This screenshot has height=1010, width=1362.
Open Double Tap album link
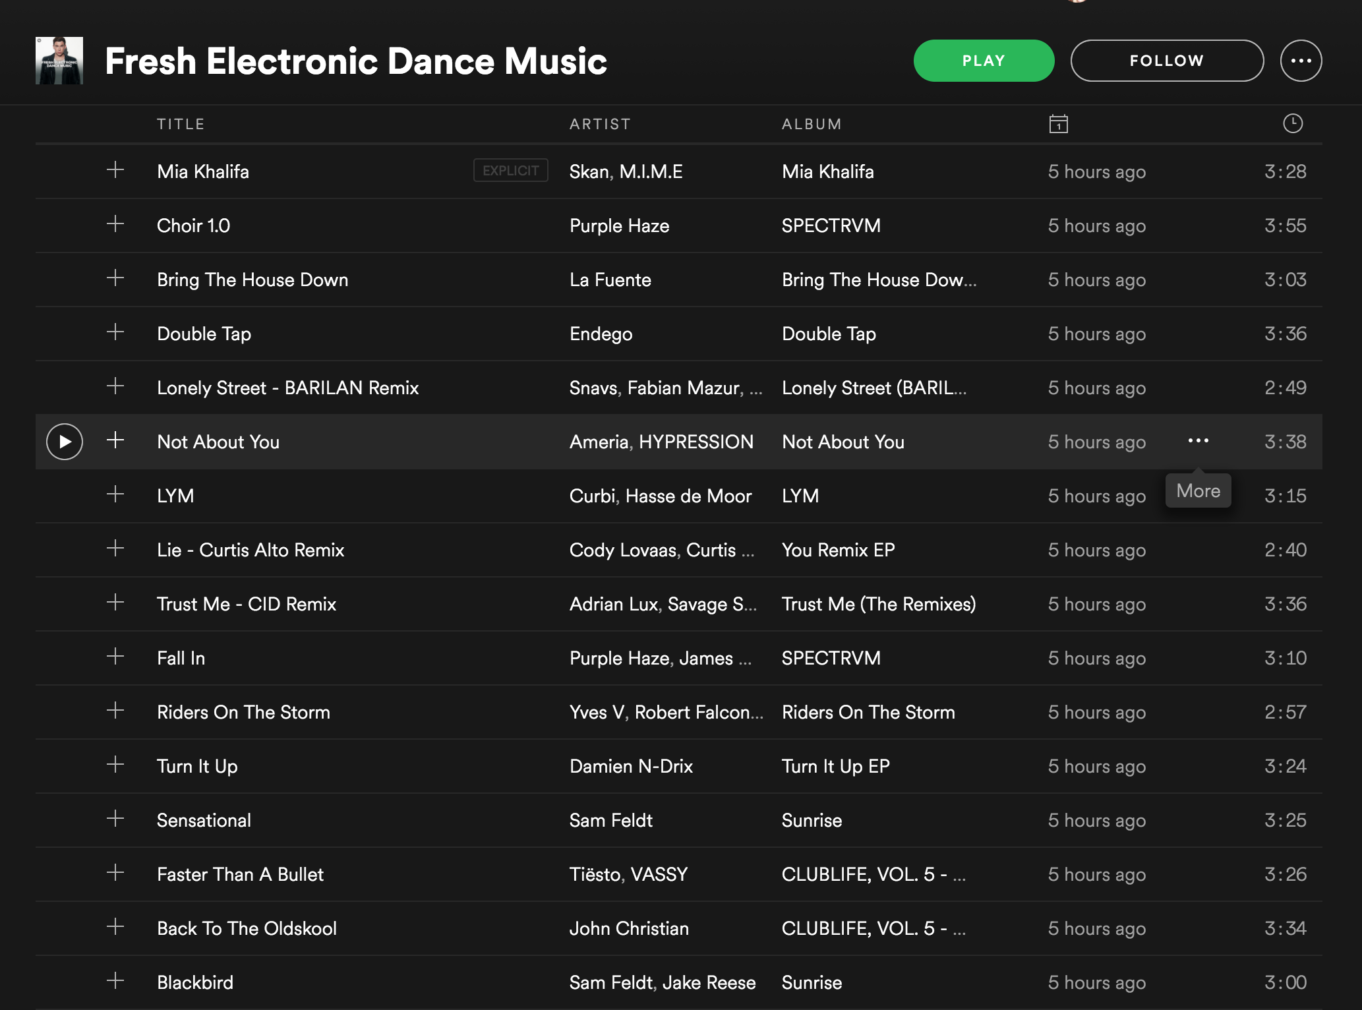tap(829, 334)
